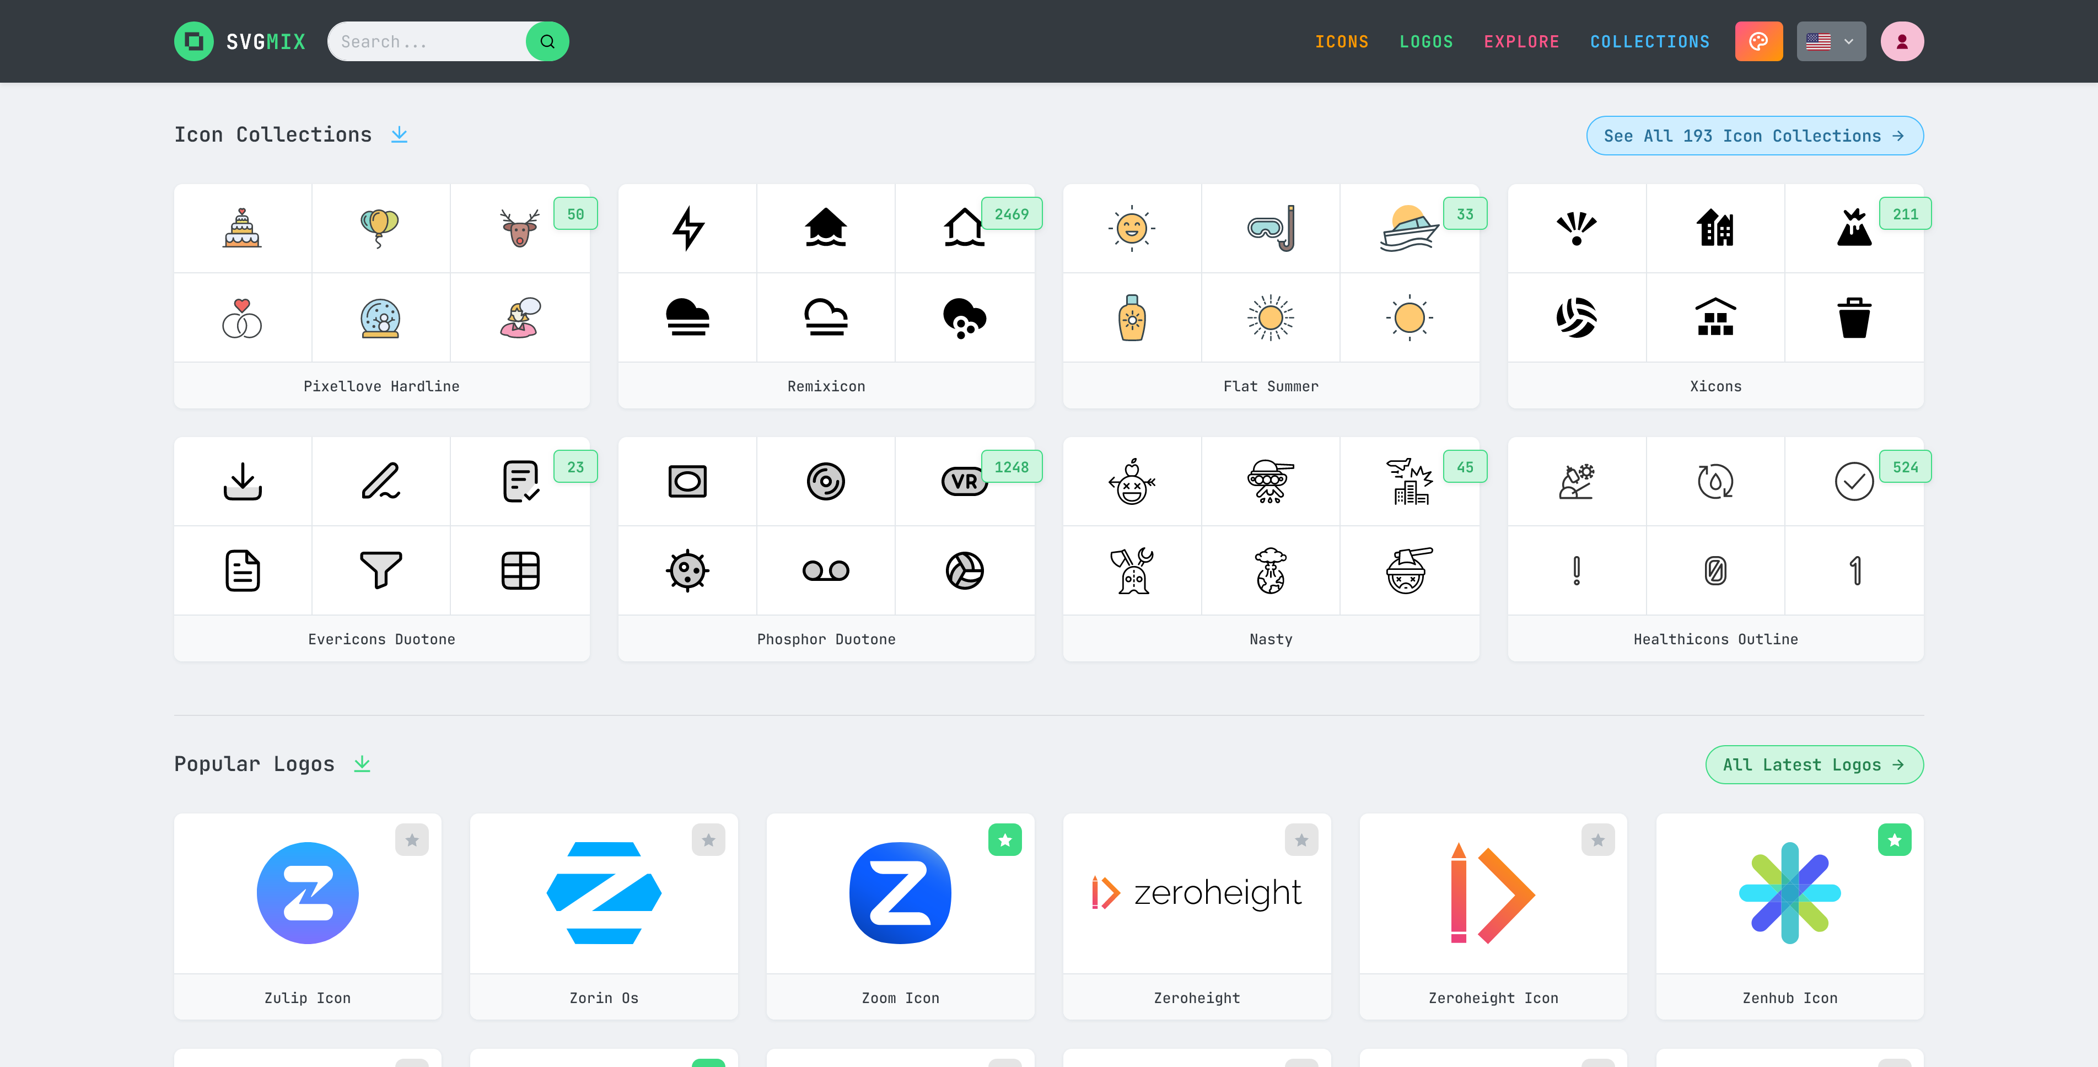Image resolution: width=2098 pixels, height=1067 pixels.
Task: Focus the Search input field
Action: 428,41
